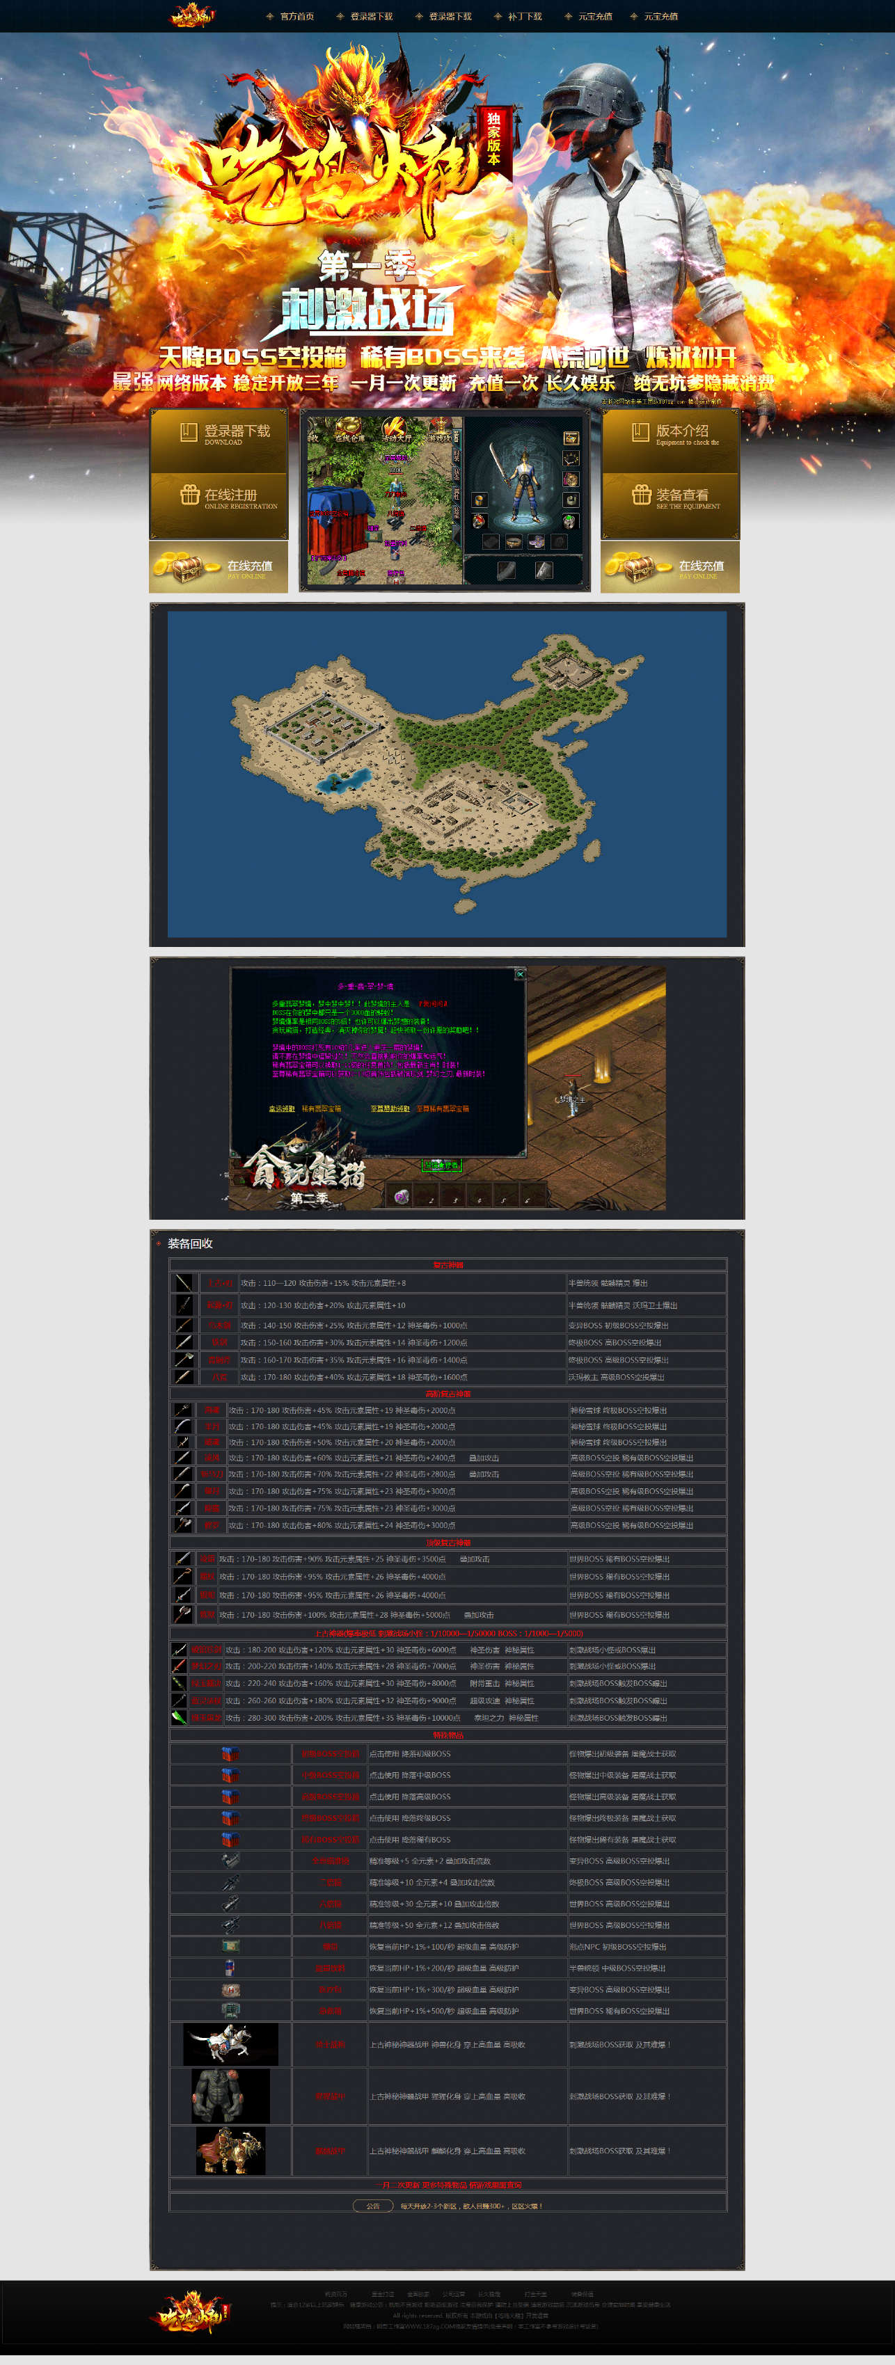Screen dimensions: 895x2365
Task: Click the gorilla 猩猩化身 image
Action: [230, 2096]
